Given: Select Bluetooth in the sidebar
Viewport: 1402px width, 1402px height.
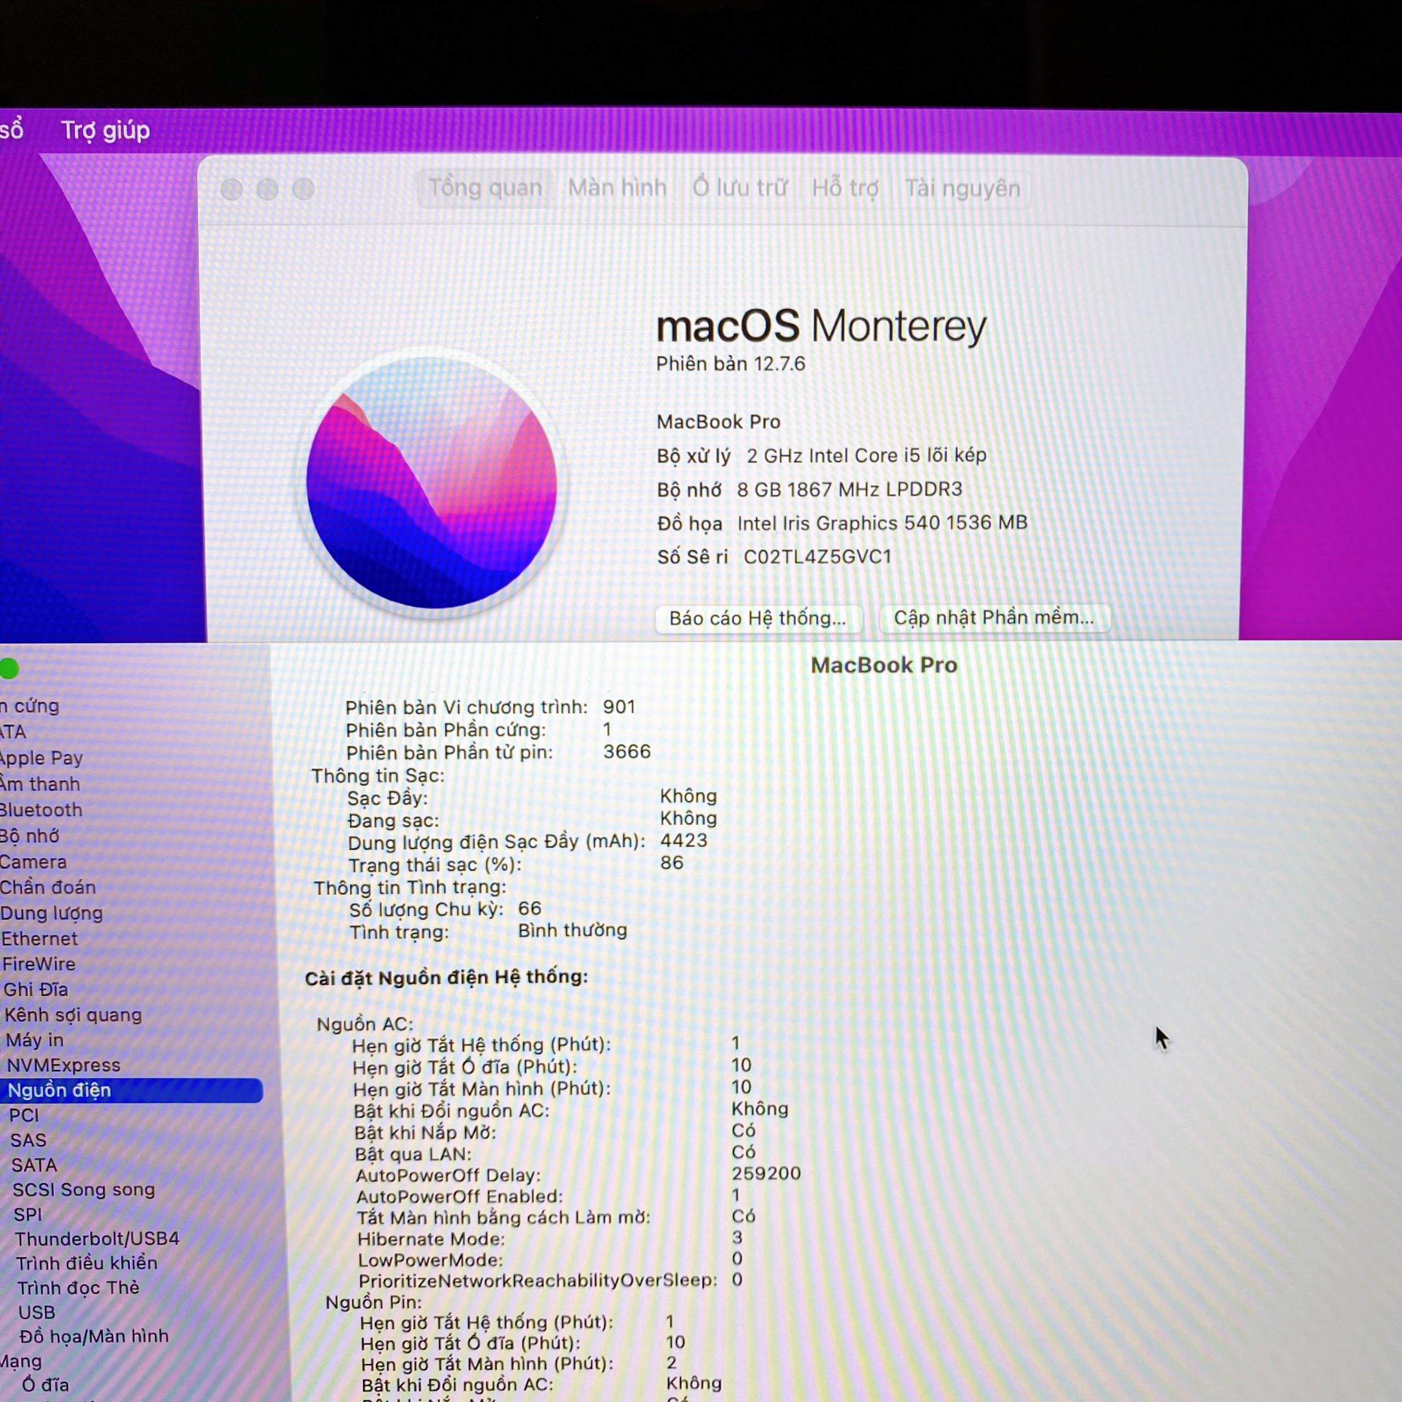Looking at the screenshot, I should pos(42,810).
